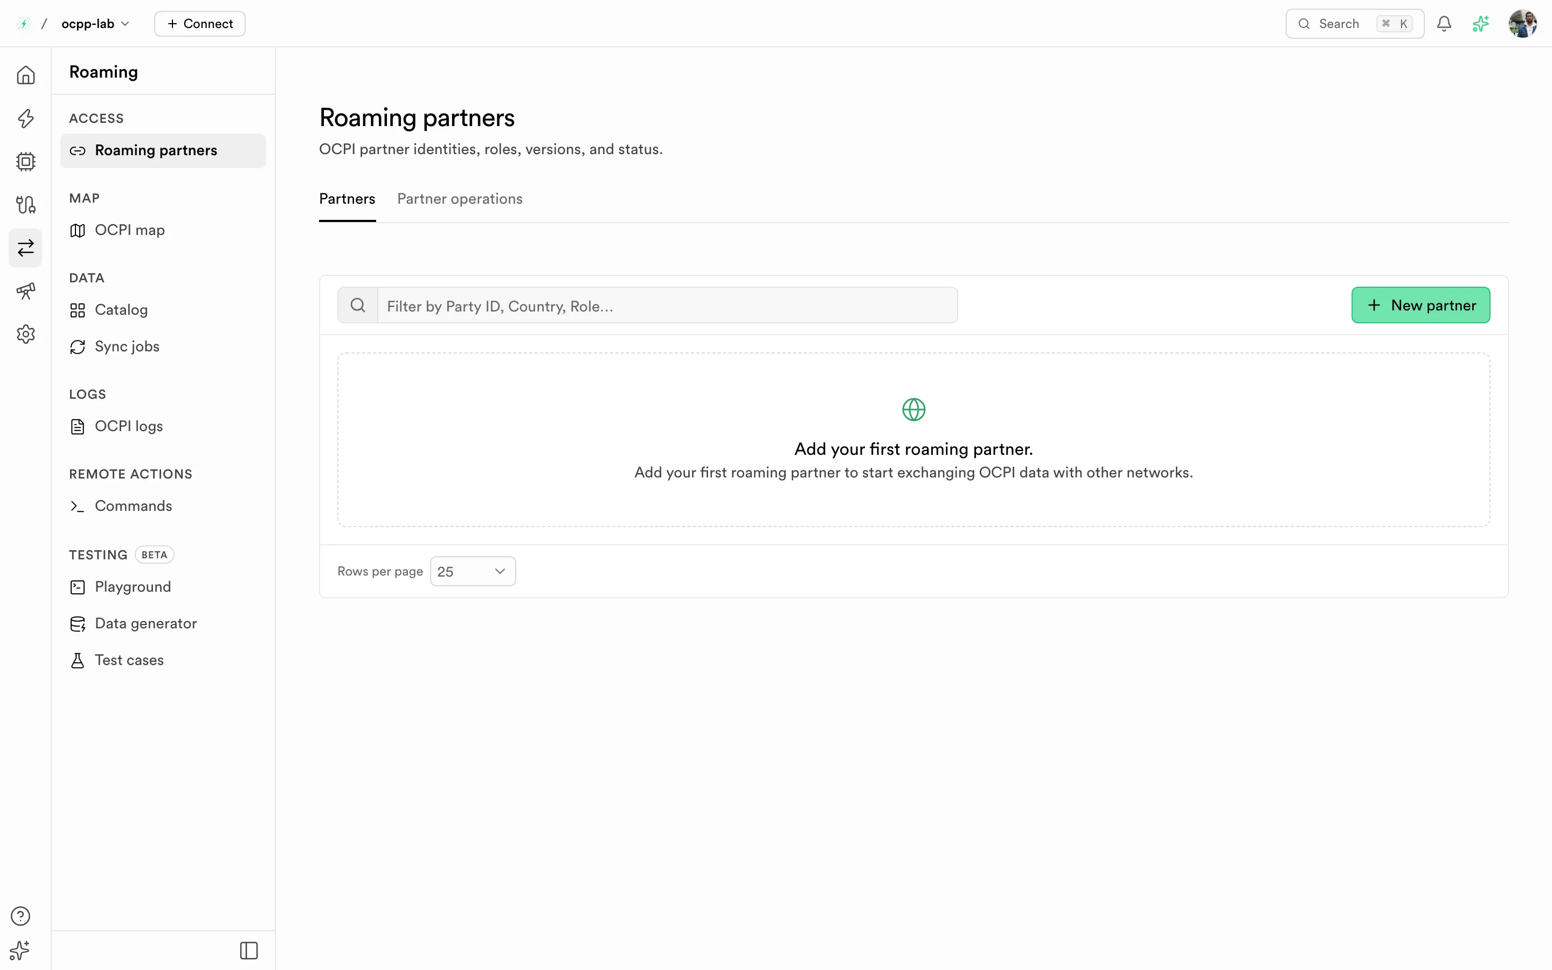1552x970 pixels.
Task: Expand the ocpp-lab project dropdown
Action: click(x=95, y=24)
